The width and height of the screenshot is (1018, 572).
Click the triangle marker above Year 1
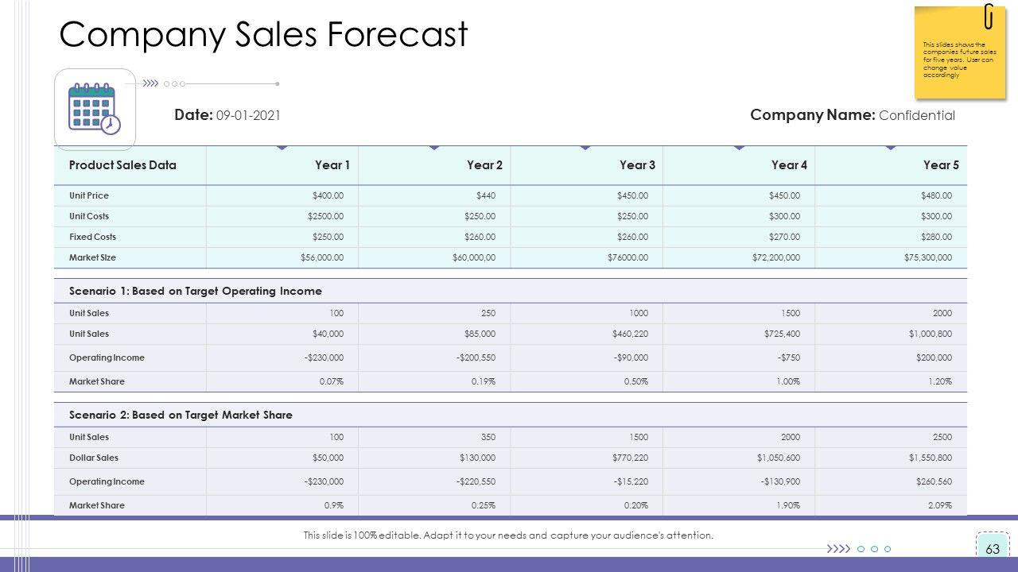(282, 148)
